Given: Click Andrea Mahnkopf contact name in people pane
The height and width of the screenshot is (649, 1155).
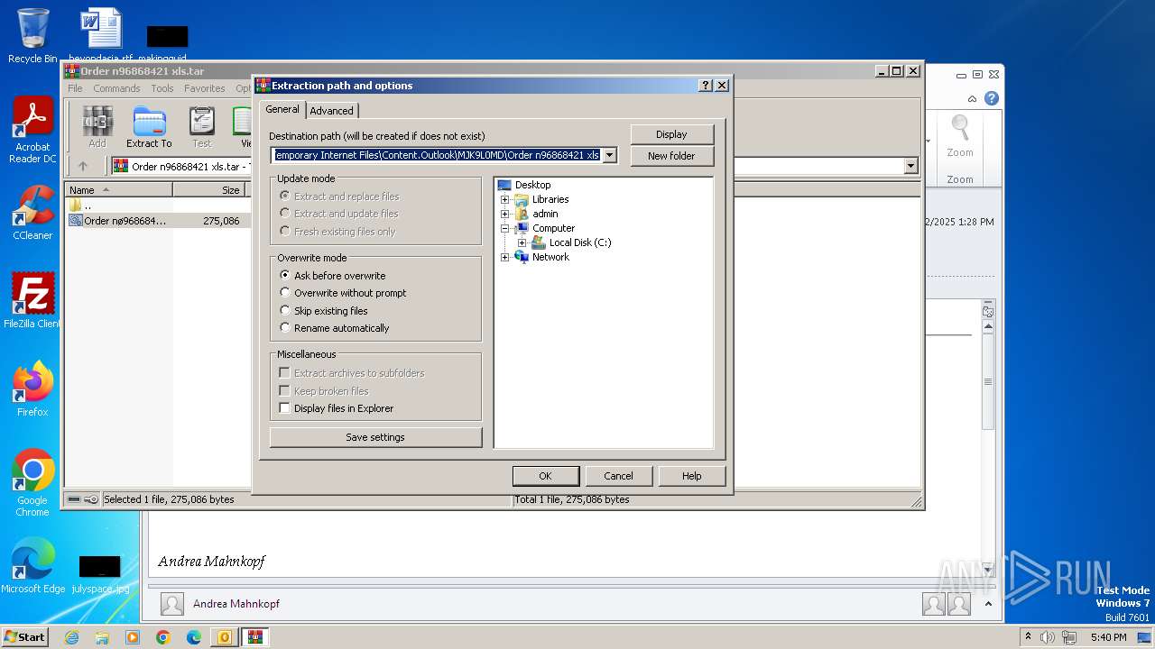Looking at the screenshot, I should coord(236,604).
